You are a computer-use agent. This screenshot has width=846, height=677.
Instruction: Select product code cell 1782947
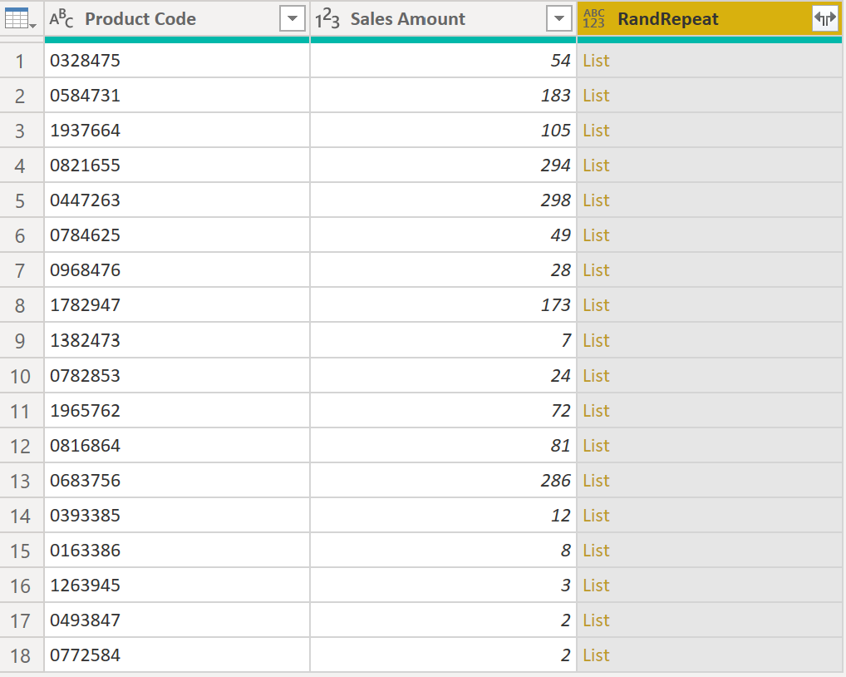pyautogui.click(x=177, y=305)
